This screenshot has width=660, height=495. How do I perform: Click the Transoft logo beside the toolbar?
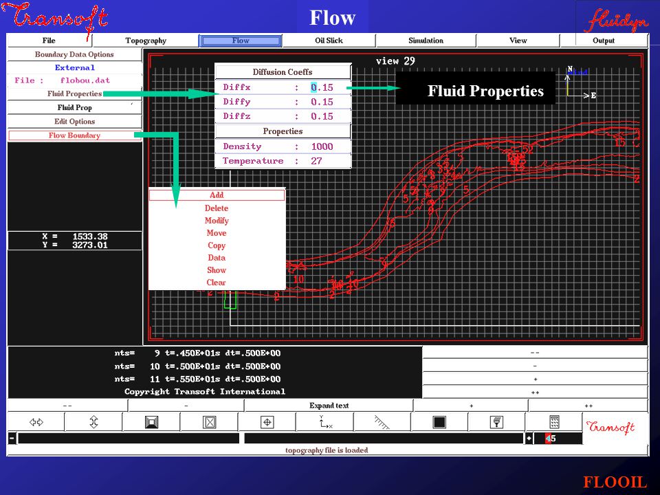coord(610,427)
